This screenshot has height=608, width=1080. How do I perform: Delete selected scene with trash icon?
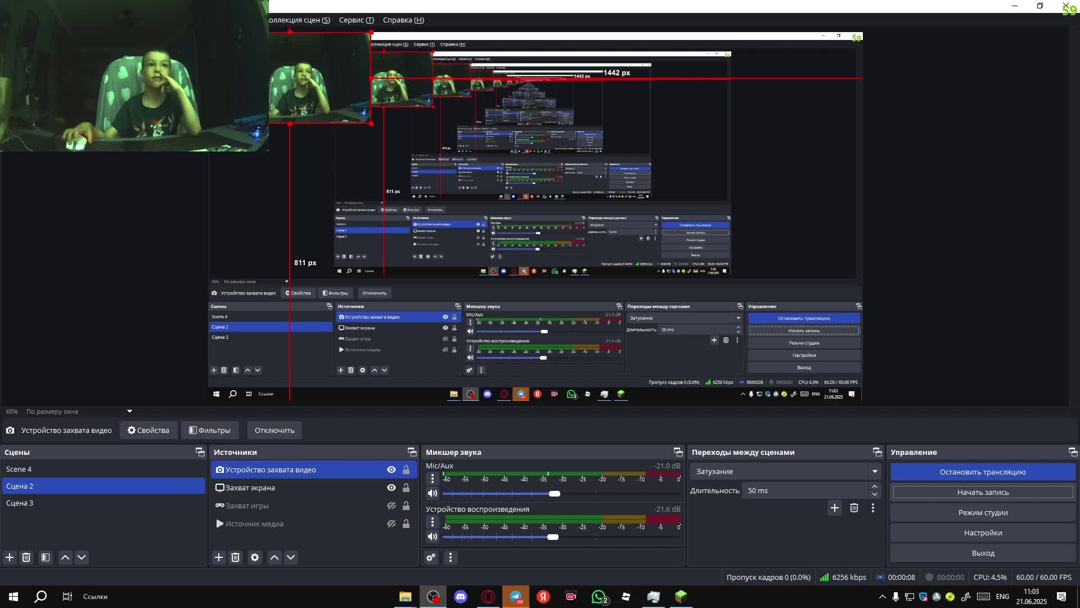[26, 557]
